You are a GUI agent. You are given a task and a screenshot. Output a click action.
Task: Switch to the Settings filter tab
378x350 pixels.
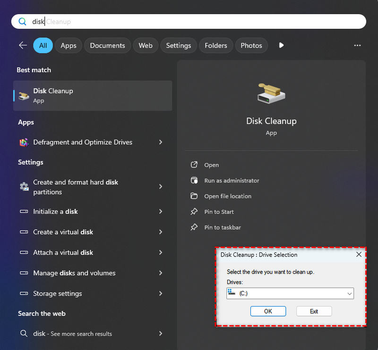(x=179, y=45)
